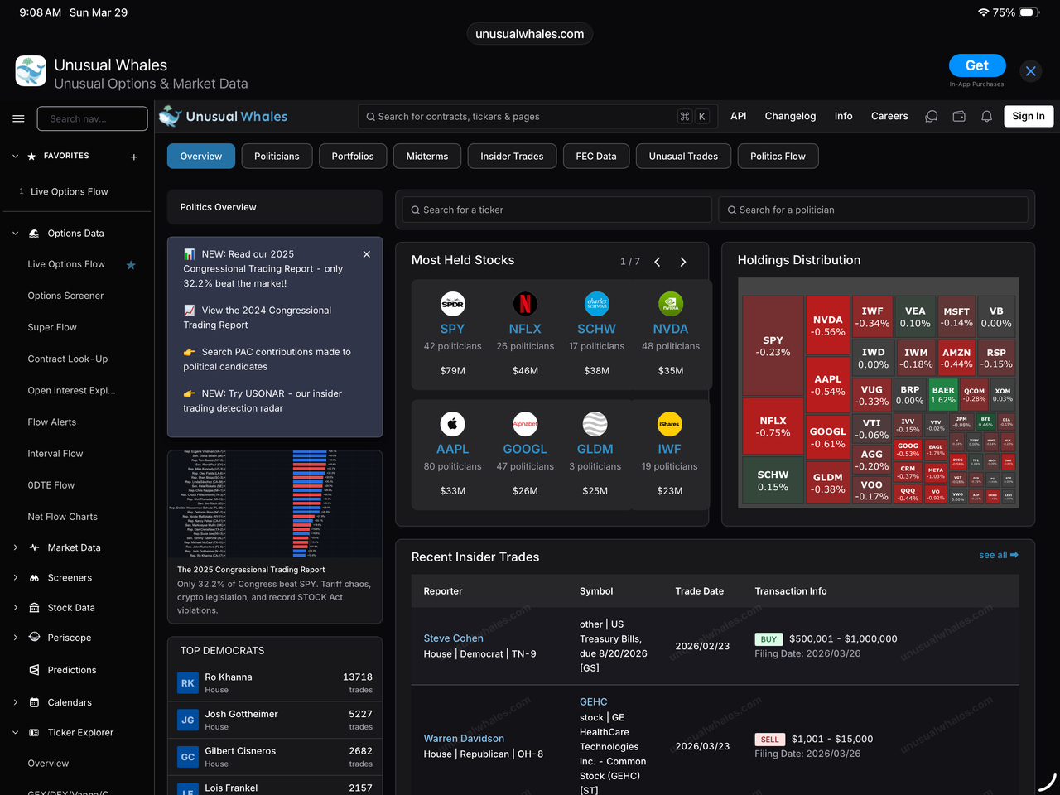Click the NVDA Nvidia logo
The image size is (1060, 795).
point(671,304)
